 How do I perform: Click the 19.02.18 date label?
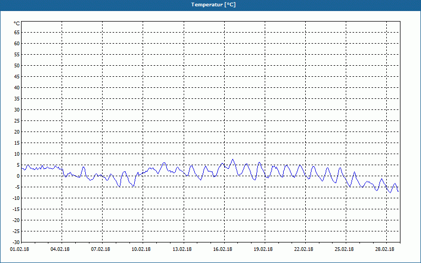pos(264,249)
